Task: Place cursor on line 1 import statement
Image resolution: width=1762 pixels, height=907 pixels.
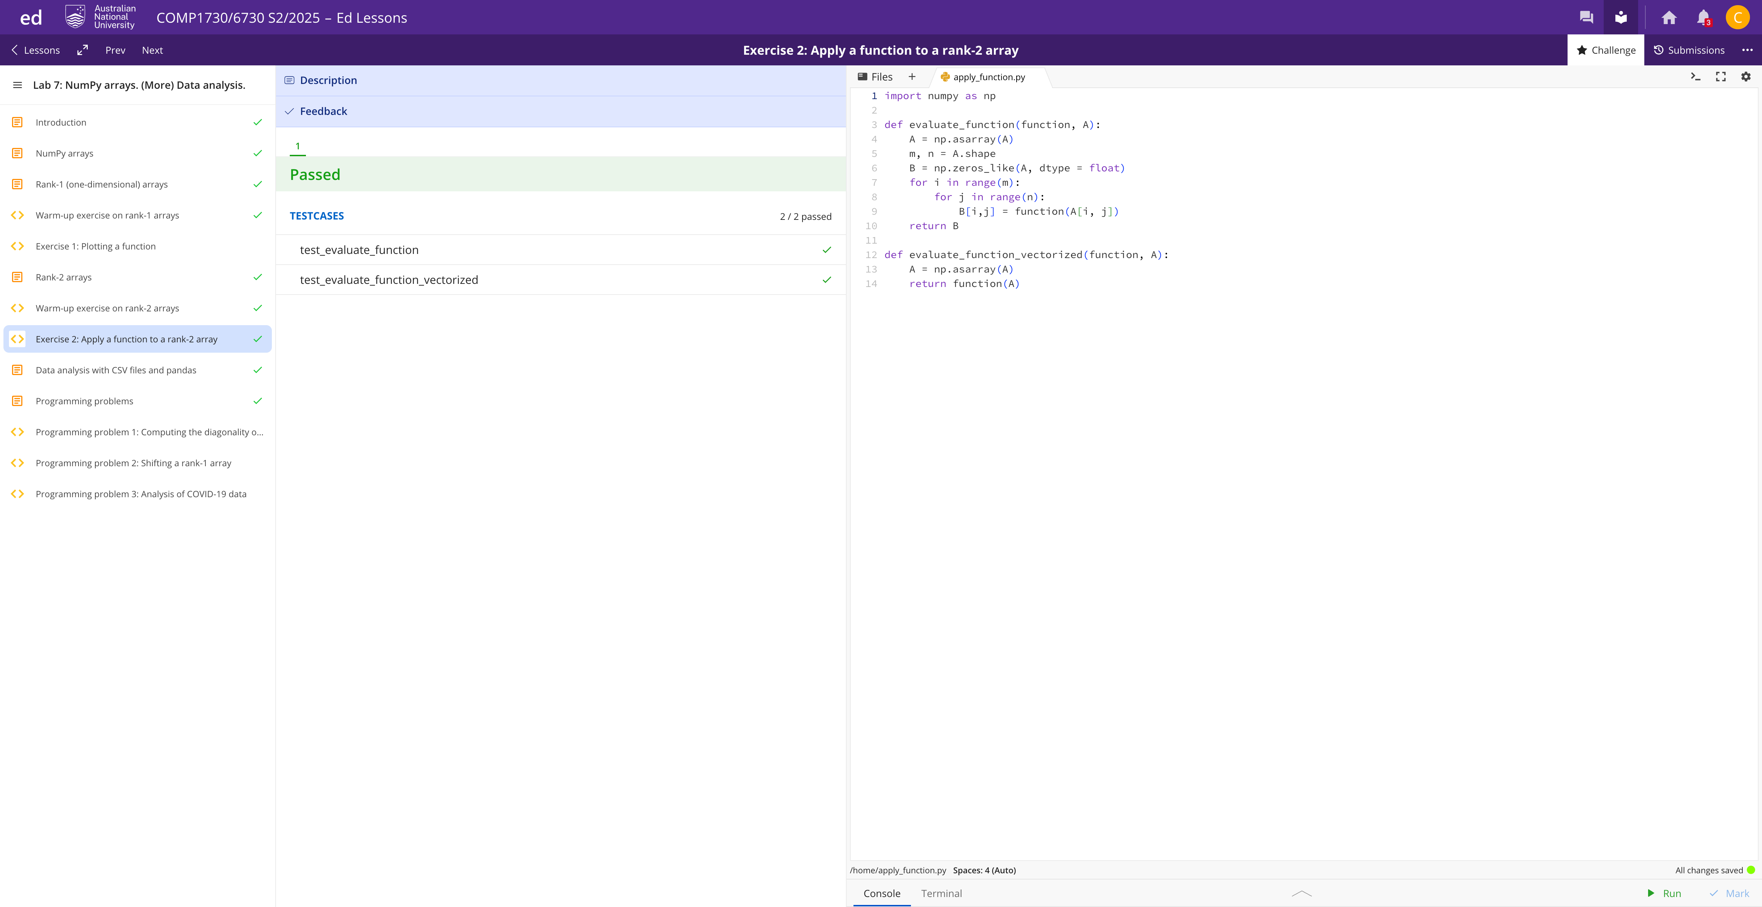Action: pyautogui.click(x=940, y=96)
